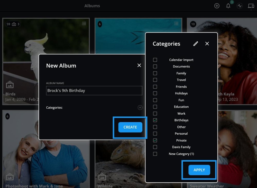Check the New Category (1) checkbox
257x188 pixels.
(x=155, y=154)
